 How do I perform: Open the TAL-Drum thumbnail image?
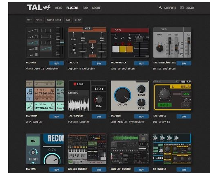(45, 96)
